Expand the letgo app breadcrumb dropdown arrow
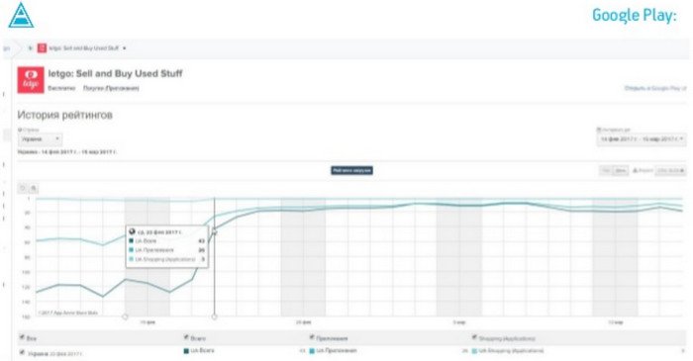Viewport: 693px width, 361px height. [x=124, y=48]
